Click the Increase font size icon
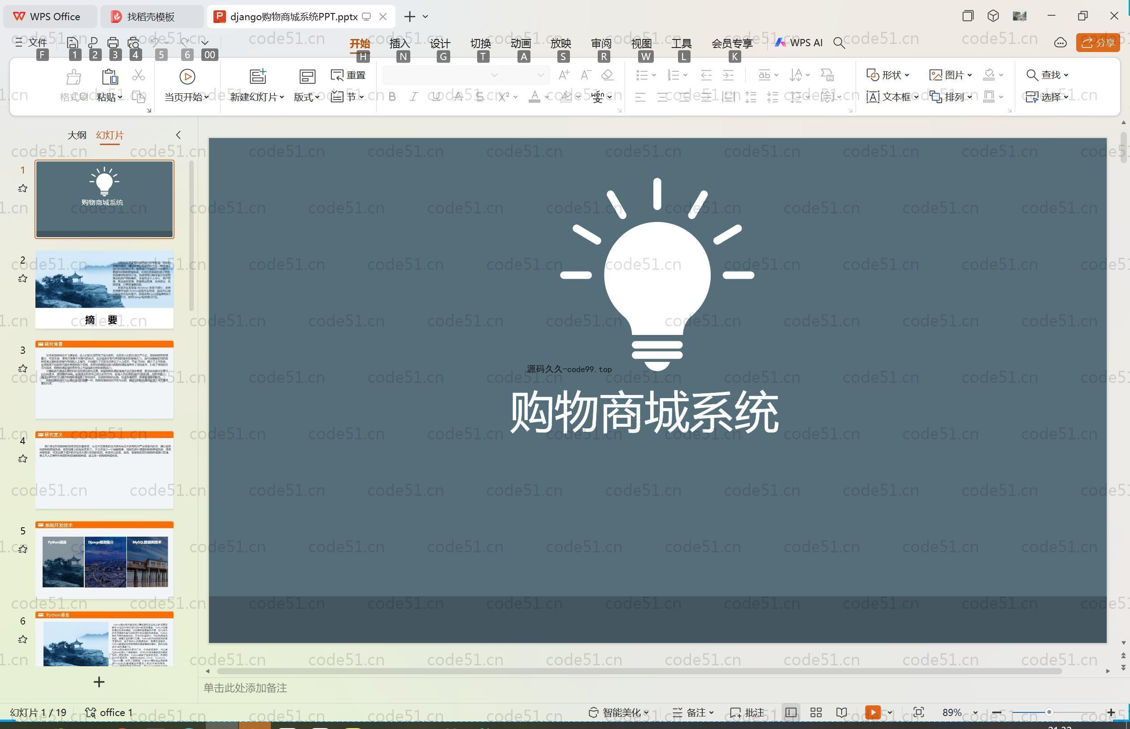1130x729 pixels. pos(564,75)
